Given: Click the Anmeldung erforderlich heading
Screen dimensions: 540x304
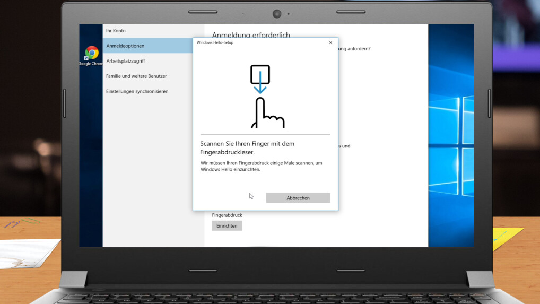Looking at the screenshot, I should tap(251, 35).
